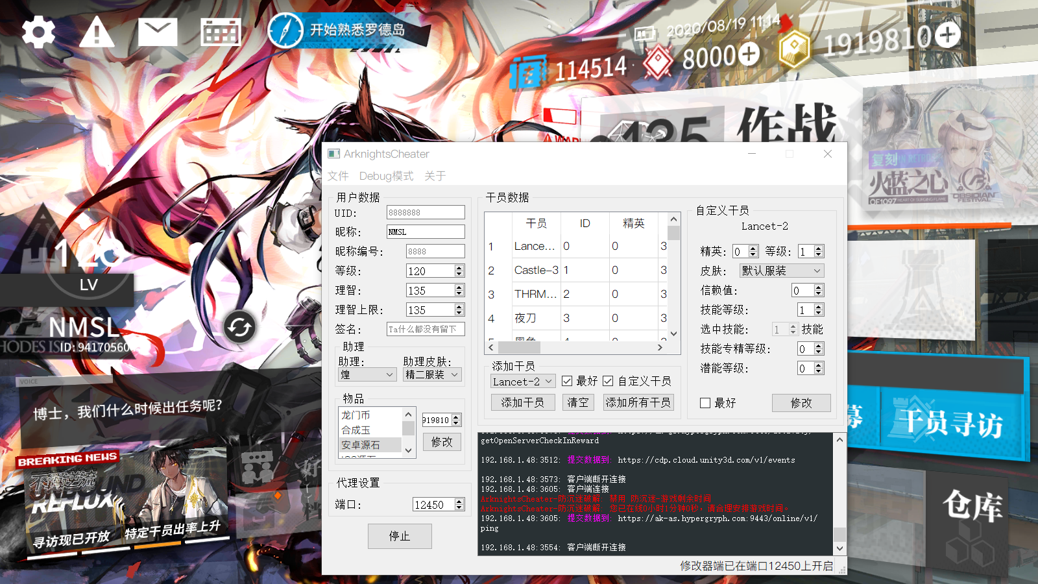Click operator table vertical scrollbar down arrow
The image size is (1038, 584).
(x=673, y=334)
